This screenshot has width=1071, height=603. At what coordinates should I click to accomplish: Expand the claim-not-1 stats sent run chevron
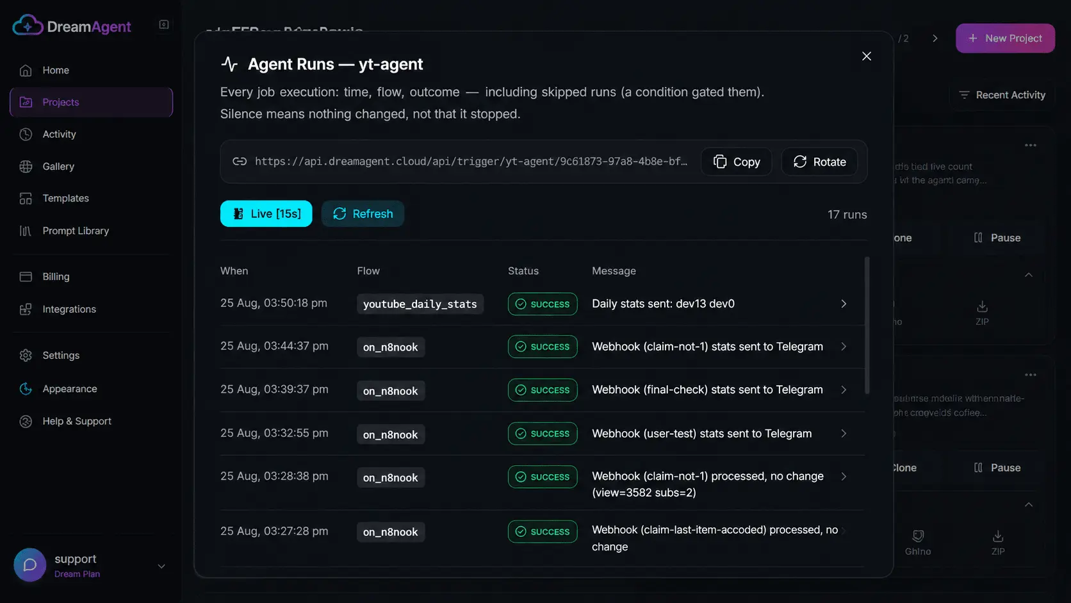(x=844, y=347)
